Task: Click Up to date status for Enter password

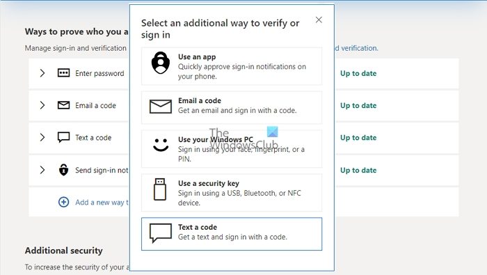Action: pyautogui.click(x=358, y=73)
